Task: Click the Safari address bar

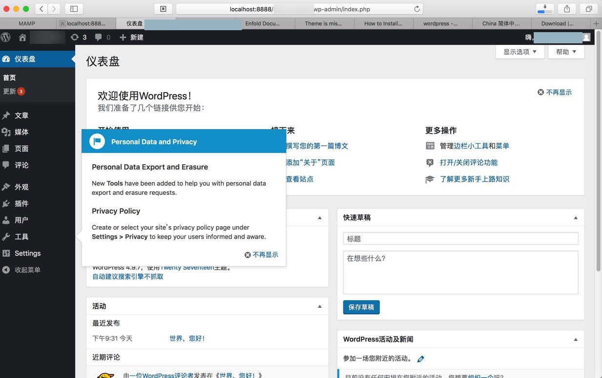Action: click(x=300, y=9)
